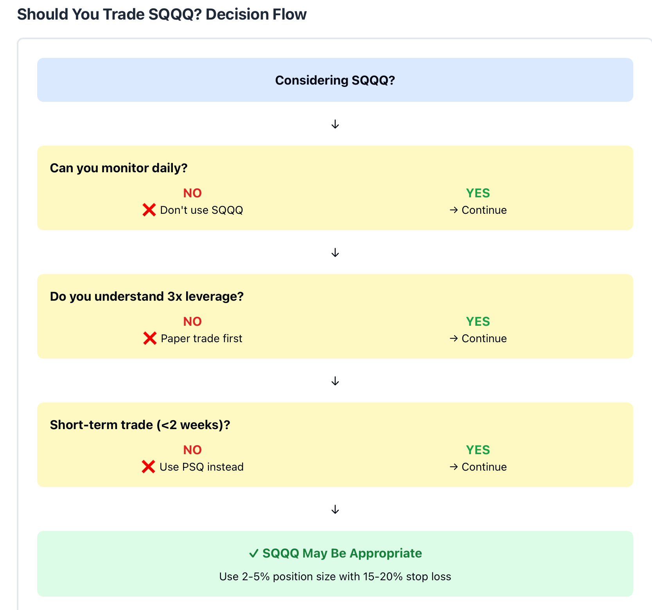
Task: Click the down arrow below the 3x leverage box
Action: coord(335,381)
